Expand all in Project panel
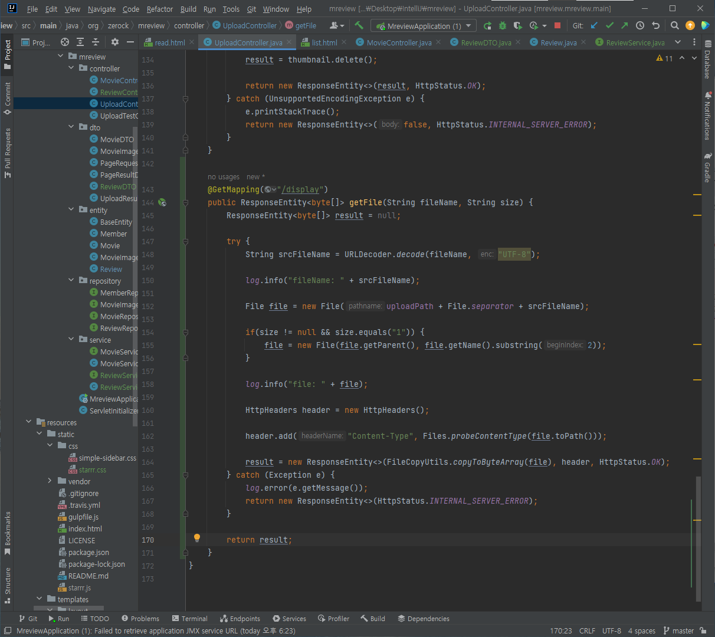 (81, 42)
